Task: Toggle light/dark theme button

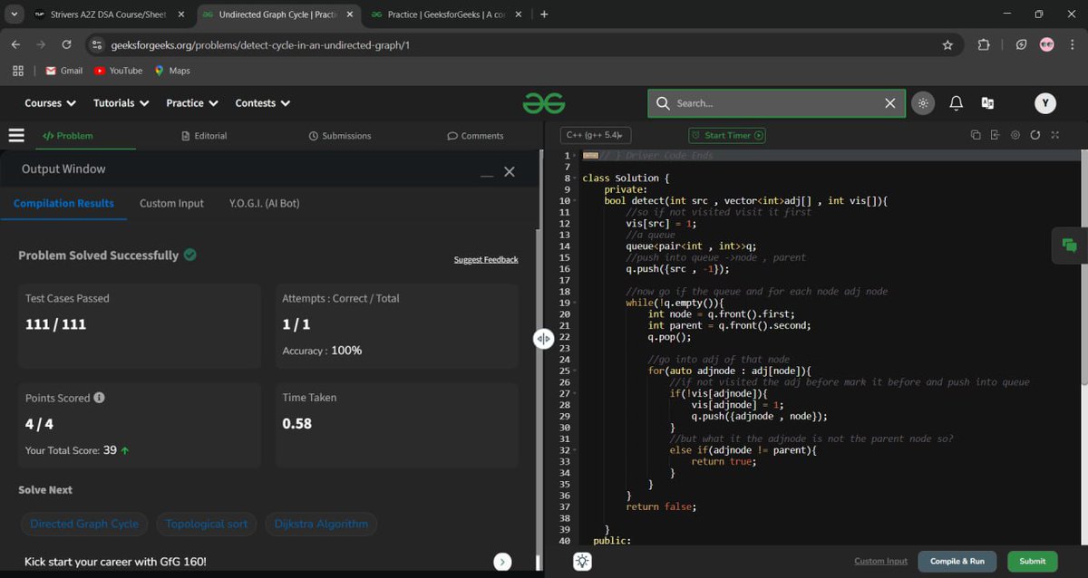Action: point(923,103)
